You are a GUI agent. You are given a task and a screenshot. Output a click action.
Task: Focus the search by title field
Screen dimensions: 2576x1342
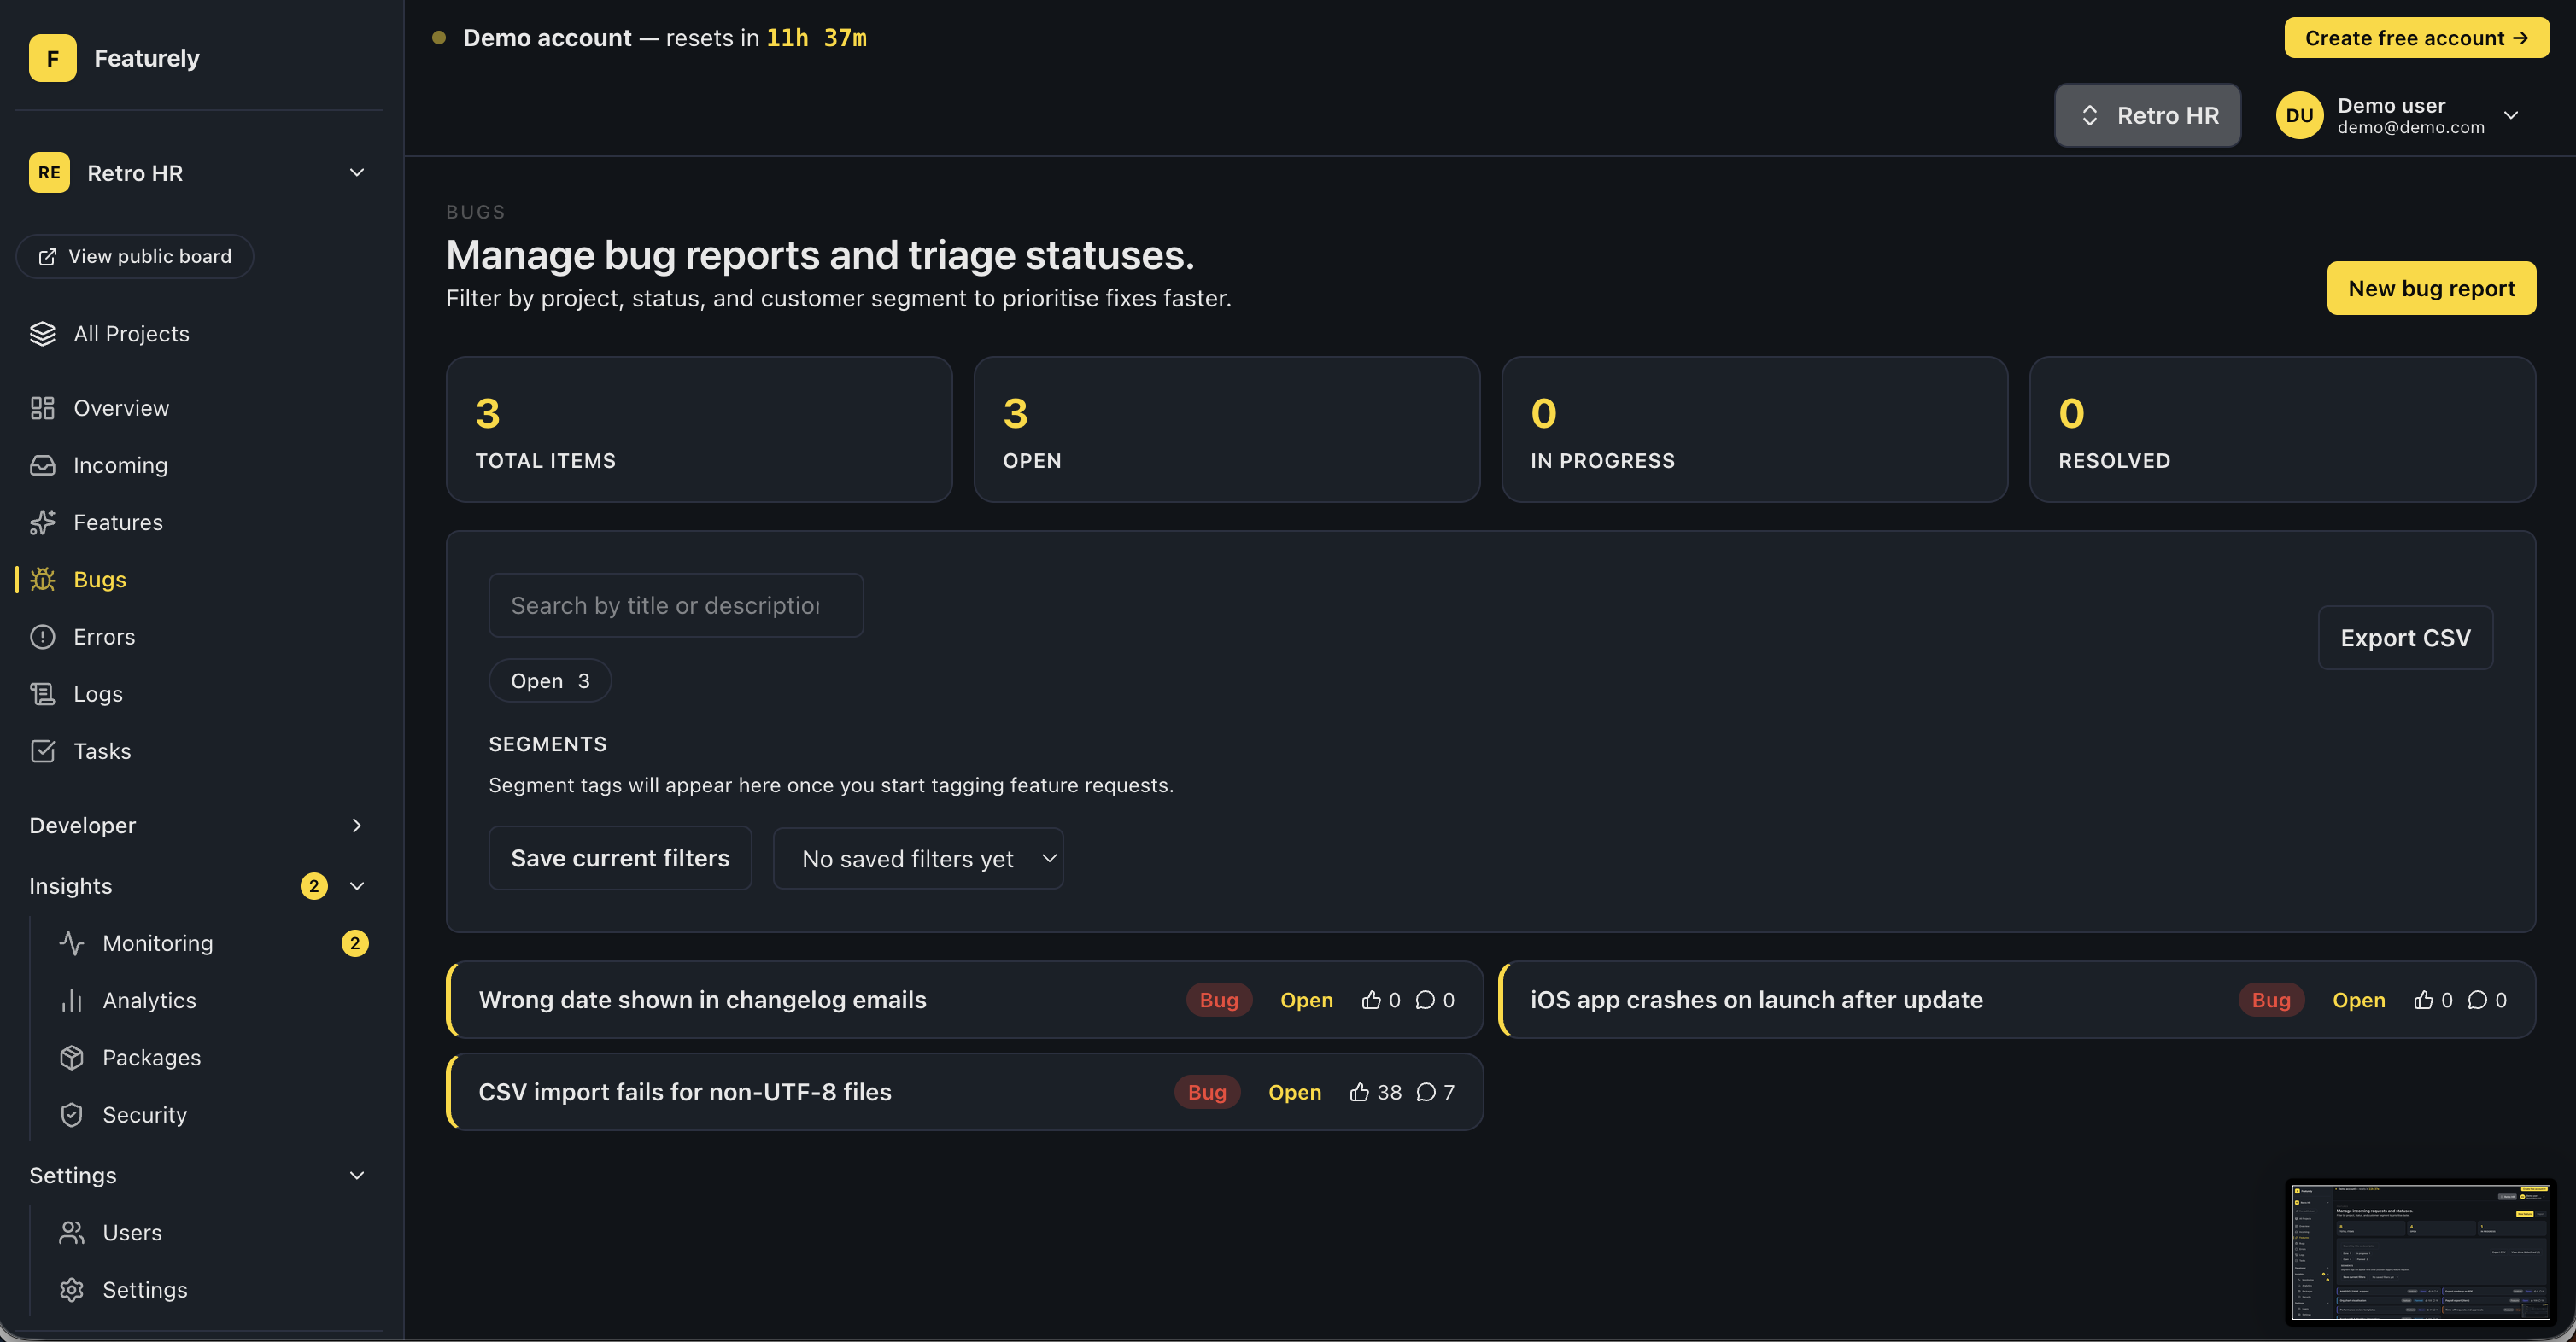(675, 605)
